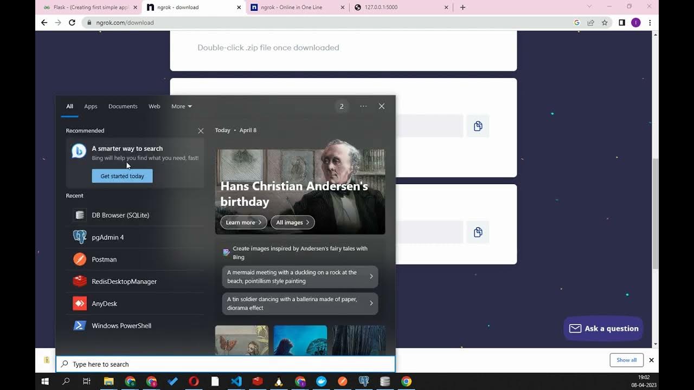Bookmark this page with the star icon
Screen dimensions: 694x390
605,23
